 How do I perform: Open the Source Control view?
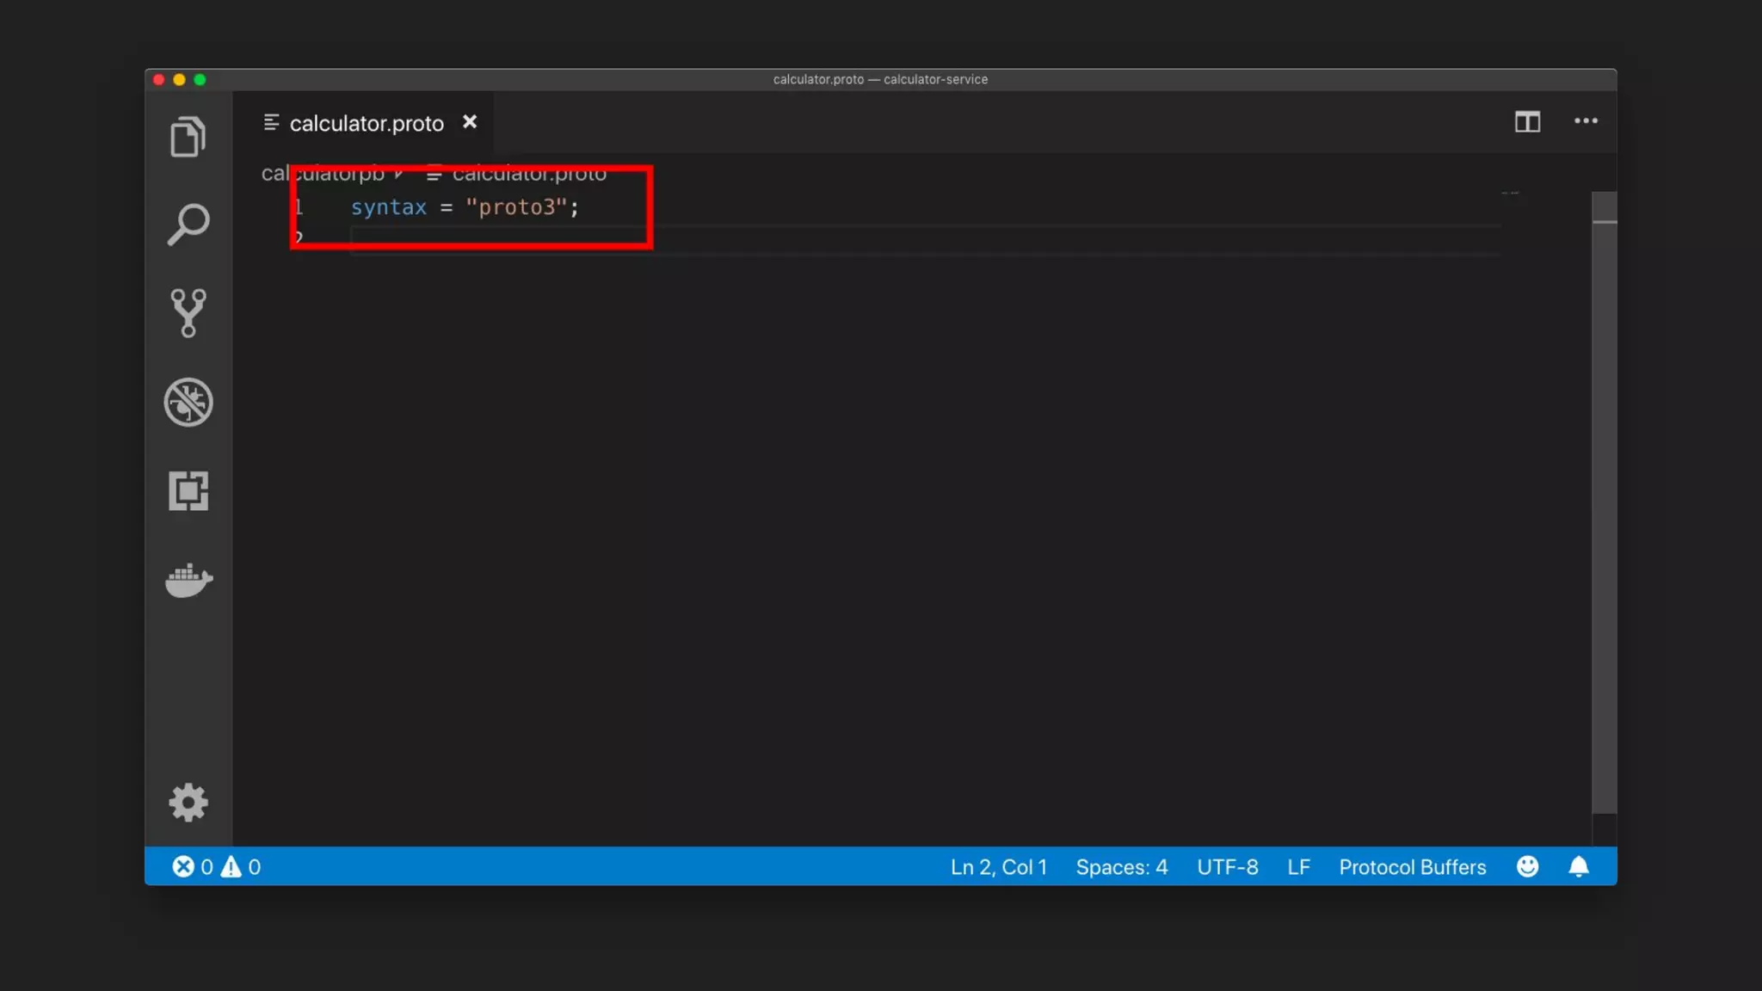(x=188, y=313)
